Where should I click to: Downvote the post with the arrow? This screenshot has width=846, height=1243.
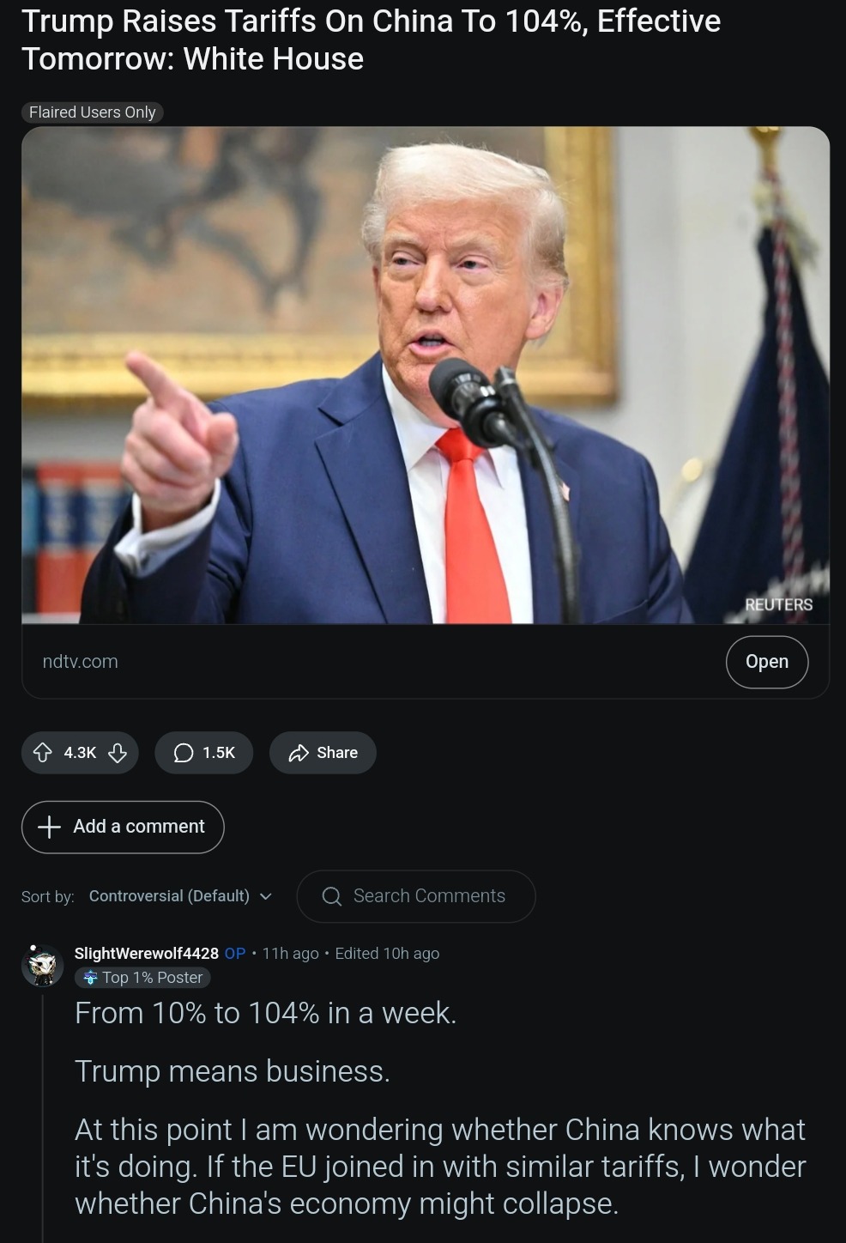[118, 753]
